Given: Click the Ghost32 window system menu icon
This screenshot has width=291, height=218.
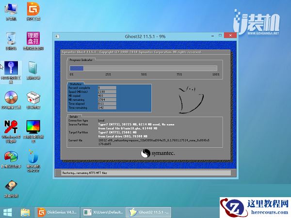Looking at the screenshot, I should [57, 36].
